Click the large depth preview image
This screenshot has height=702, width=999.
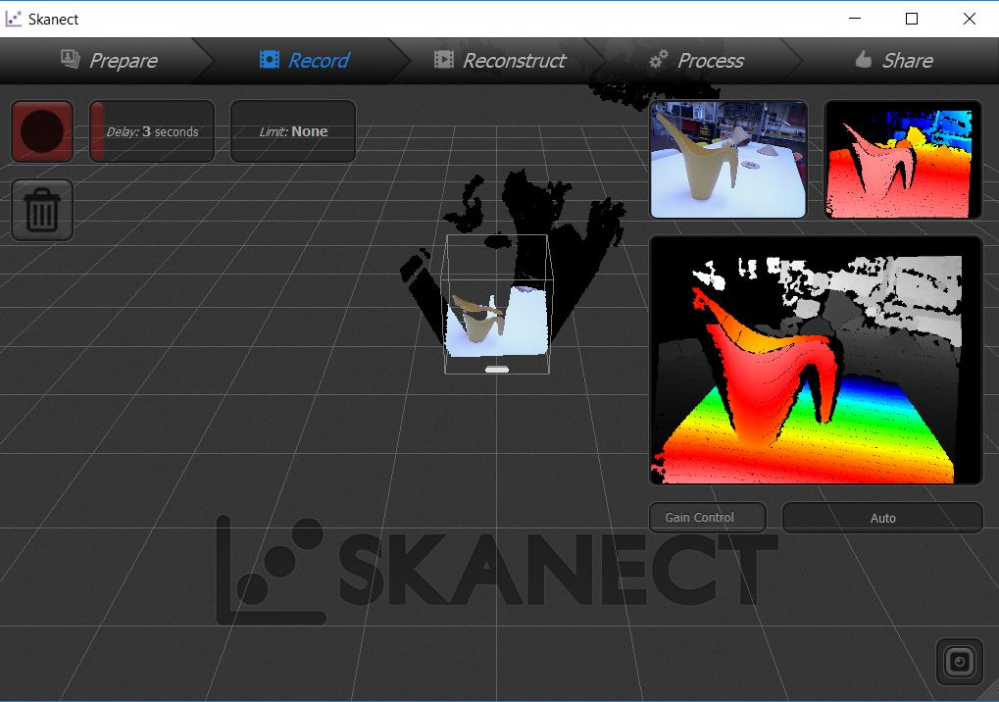pos(816,361)
